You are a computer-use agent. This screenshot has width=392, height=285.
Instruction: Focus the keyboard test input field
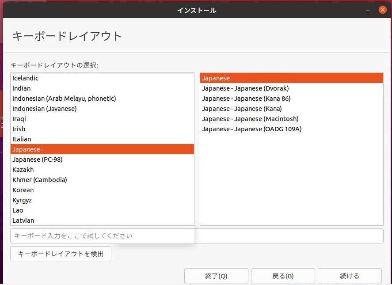[x=197, y=236]
